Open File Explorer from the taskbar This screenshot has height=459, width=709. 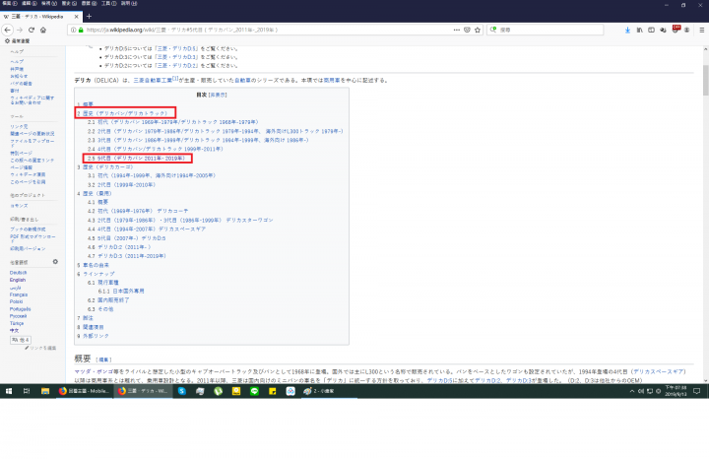[x=44, y=391]
